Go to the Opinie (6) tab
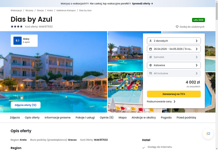Screen dimensions: 218x150 pyautogui.click(x=107, y=117)
